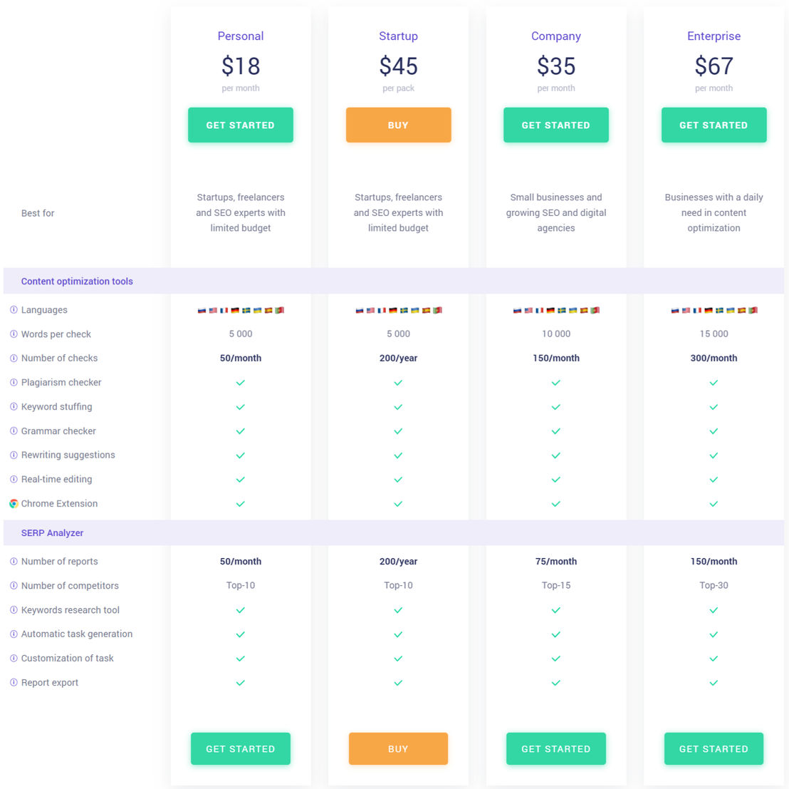The image size is (789, 789).
Task: Click the $67 Enterprise price
Action: [714, 66]
